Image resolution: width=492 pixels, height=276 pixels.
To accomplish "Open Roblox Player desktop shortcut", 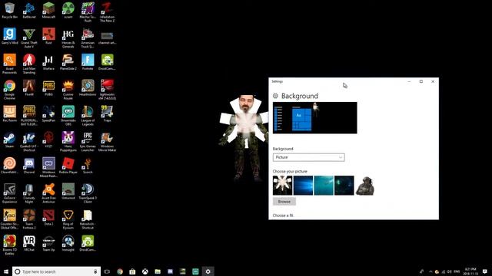I will (68, 166).
